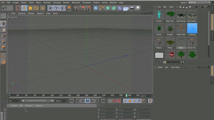The width and height of the screenshot is (214, 120).
Task: Open viewport Filter menu
Action: [x=48, y=13]
